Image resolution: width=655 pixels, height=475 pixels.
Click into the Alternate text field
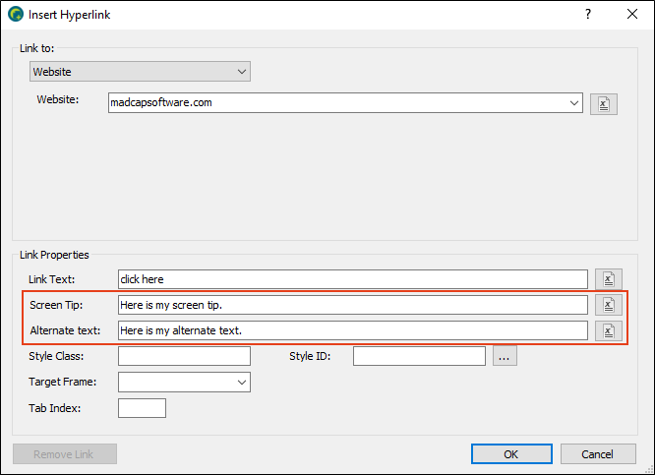[x=352, y=330]
